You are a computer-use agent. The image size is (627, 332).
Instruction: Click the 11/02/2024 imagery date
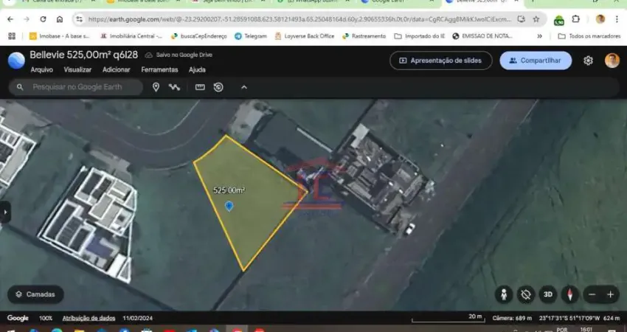(x=137, y=319)
